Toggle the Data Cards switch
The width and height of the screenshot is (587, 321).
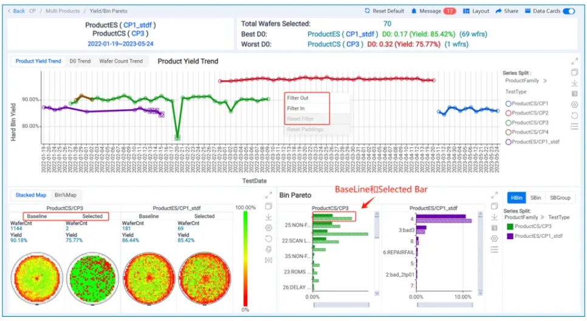(569, 11)
